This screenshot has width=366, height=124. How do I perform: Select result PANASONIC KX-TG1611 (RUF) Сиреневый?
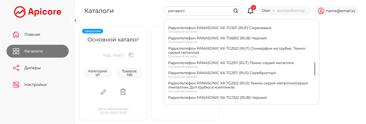click(x=220, y=29)
